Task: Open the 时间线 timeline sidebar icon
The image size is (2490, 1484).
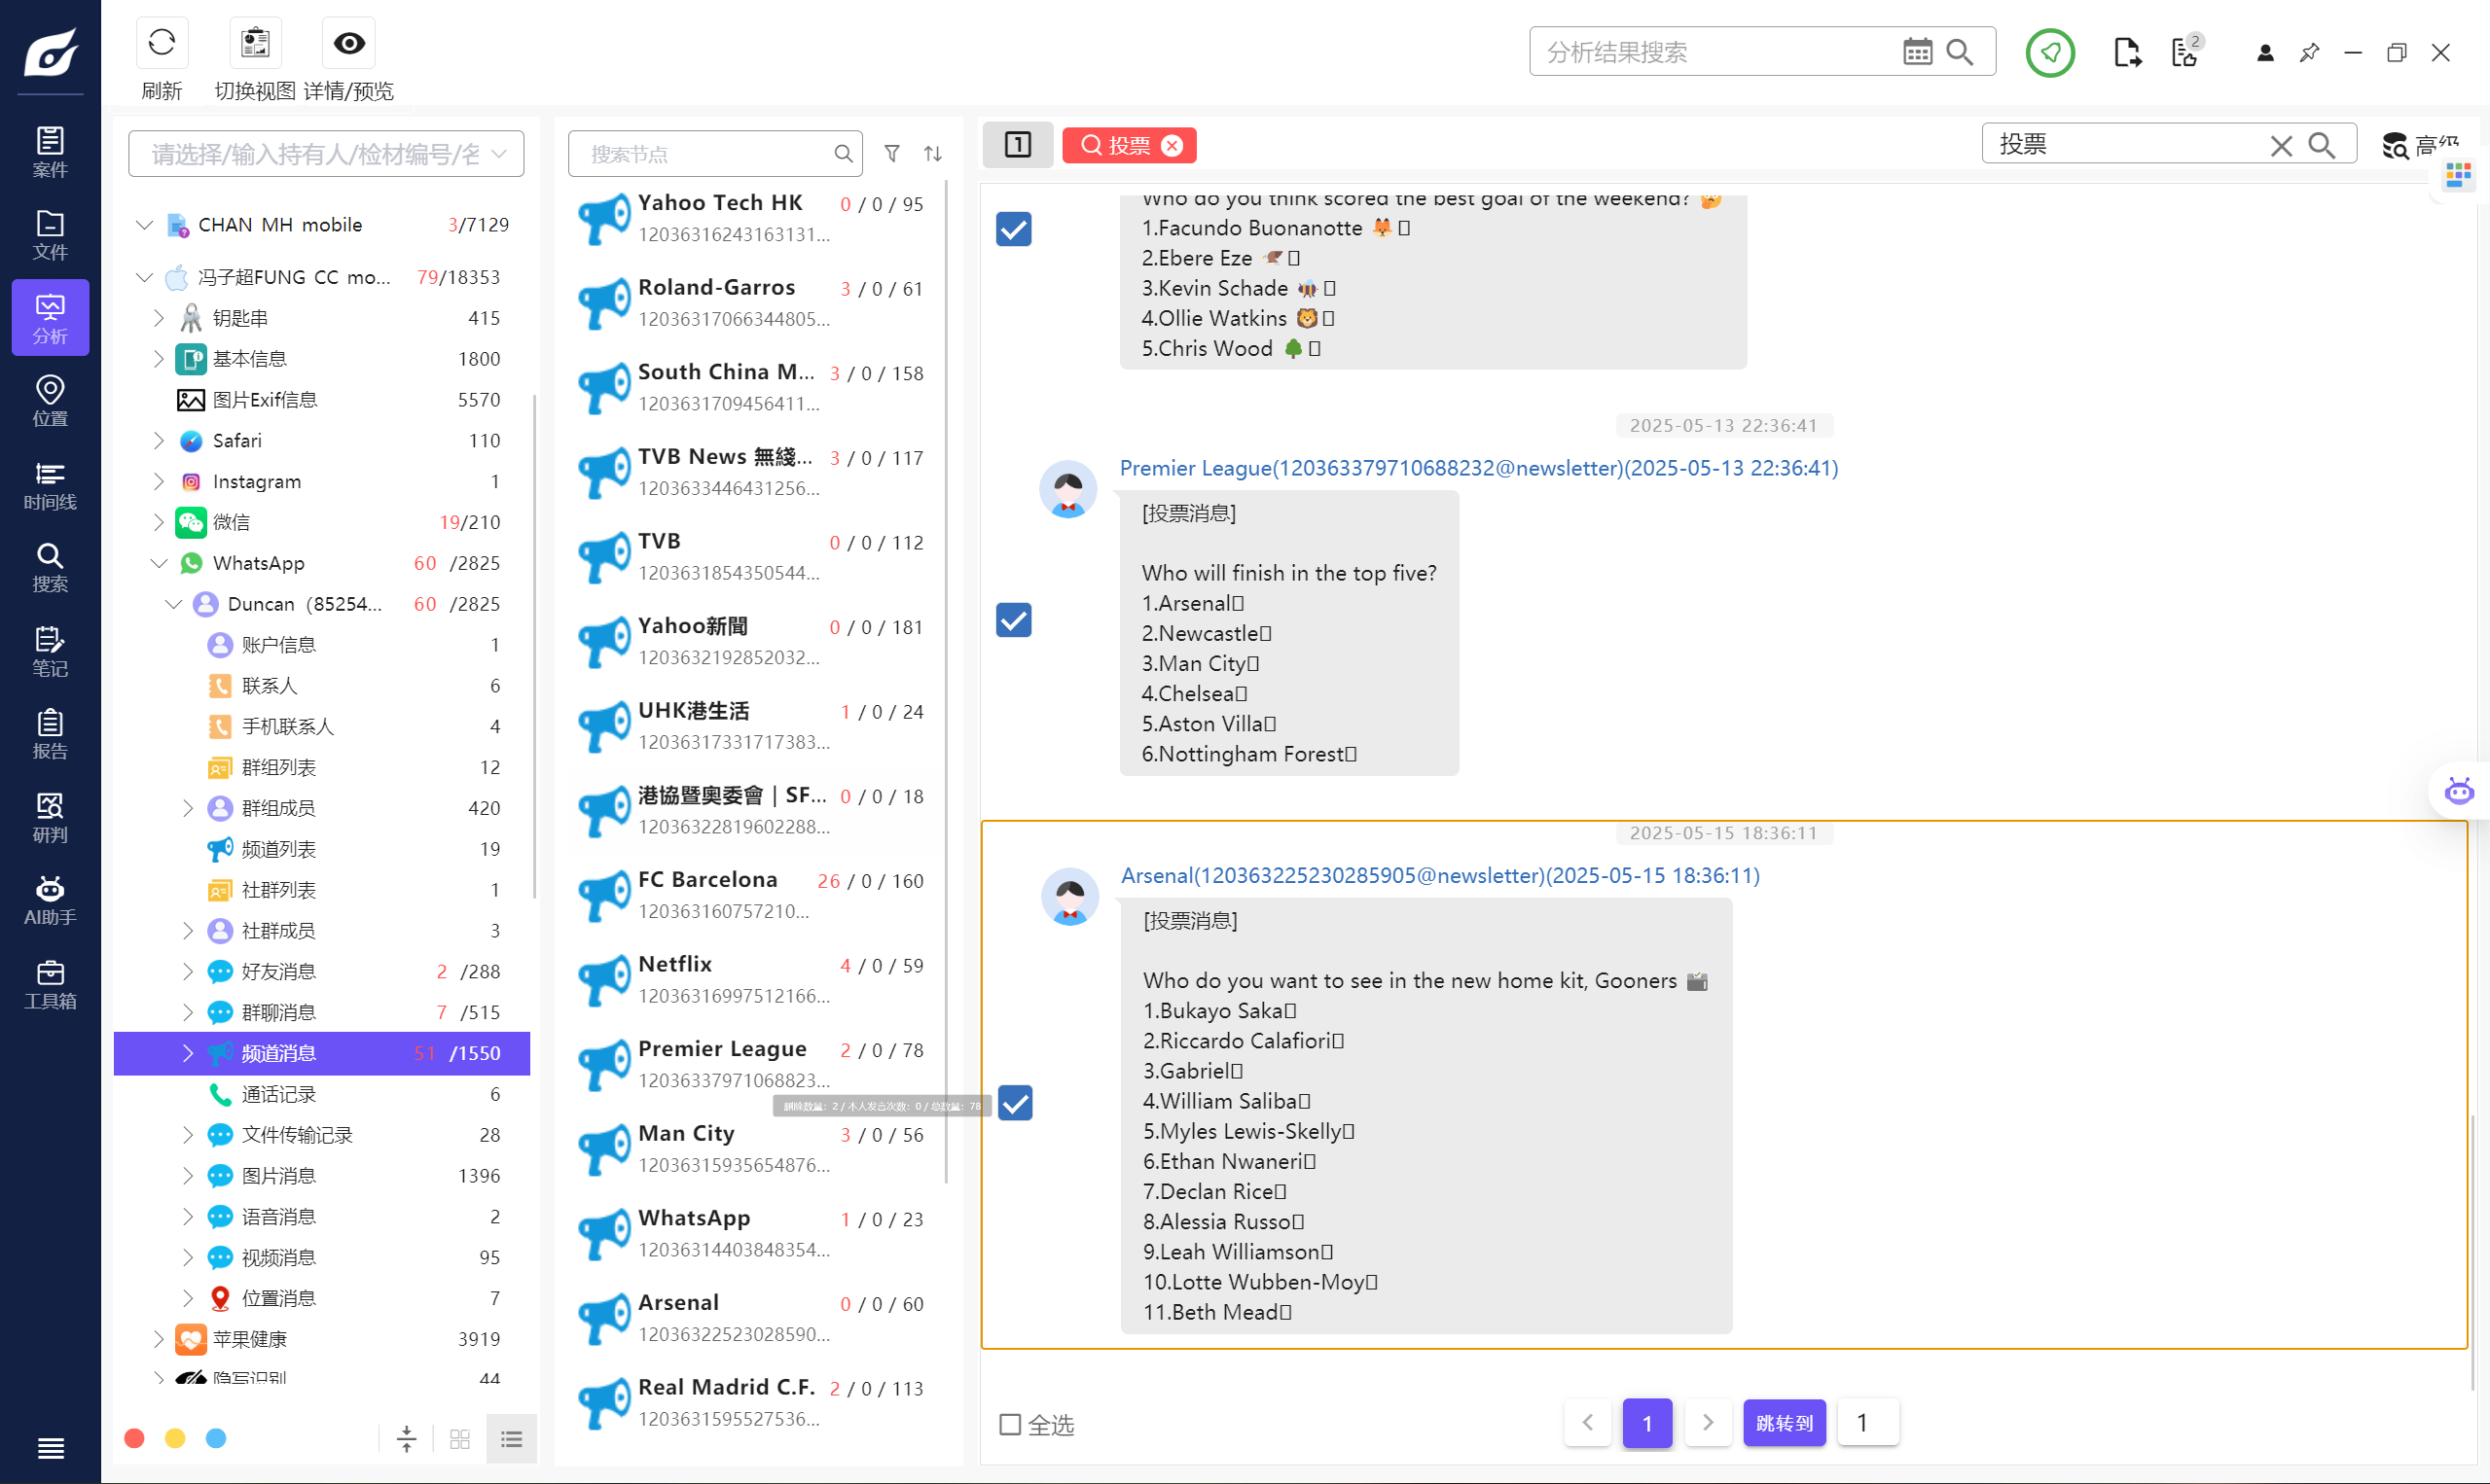Action: pos(50,485)
